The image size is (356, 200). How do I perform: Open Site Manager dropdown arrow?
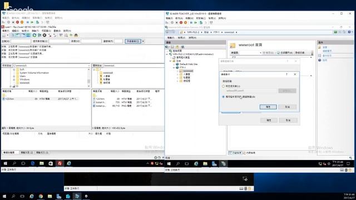(7, 35)
